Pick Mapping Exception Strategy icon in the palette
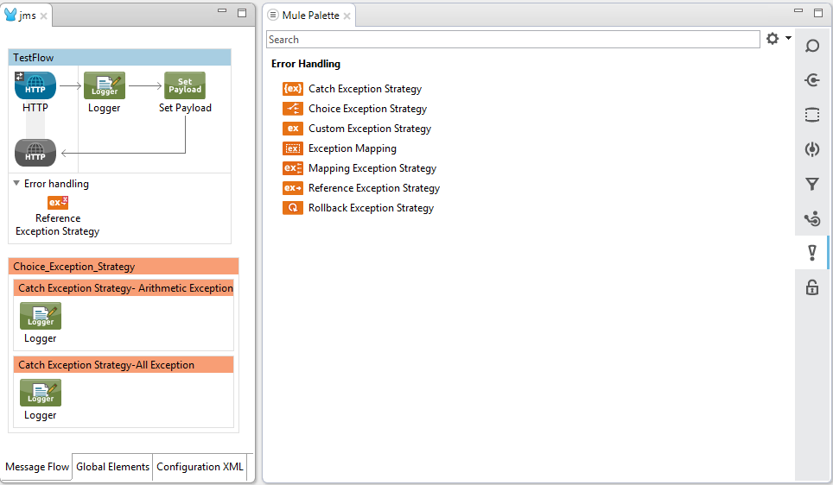The width and height of the screenshot is (833, 485). [x=293, y=168]
